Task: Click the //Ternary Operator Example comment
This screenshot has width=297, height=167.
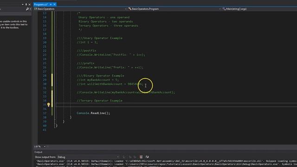Action: pyautogui.click(x=100, y=101)
